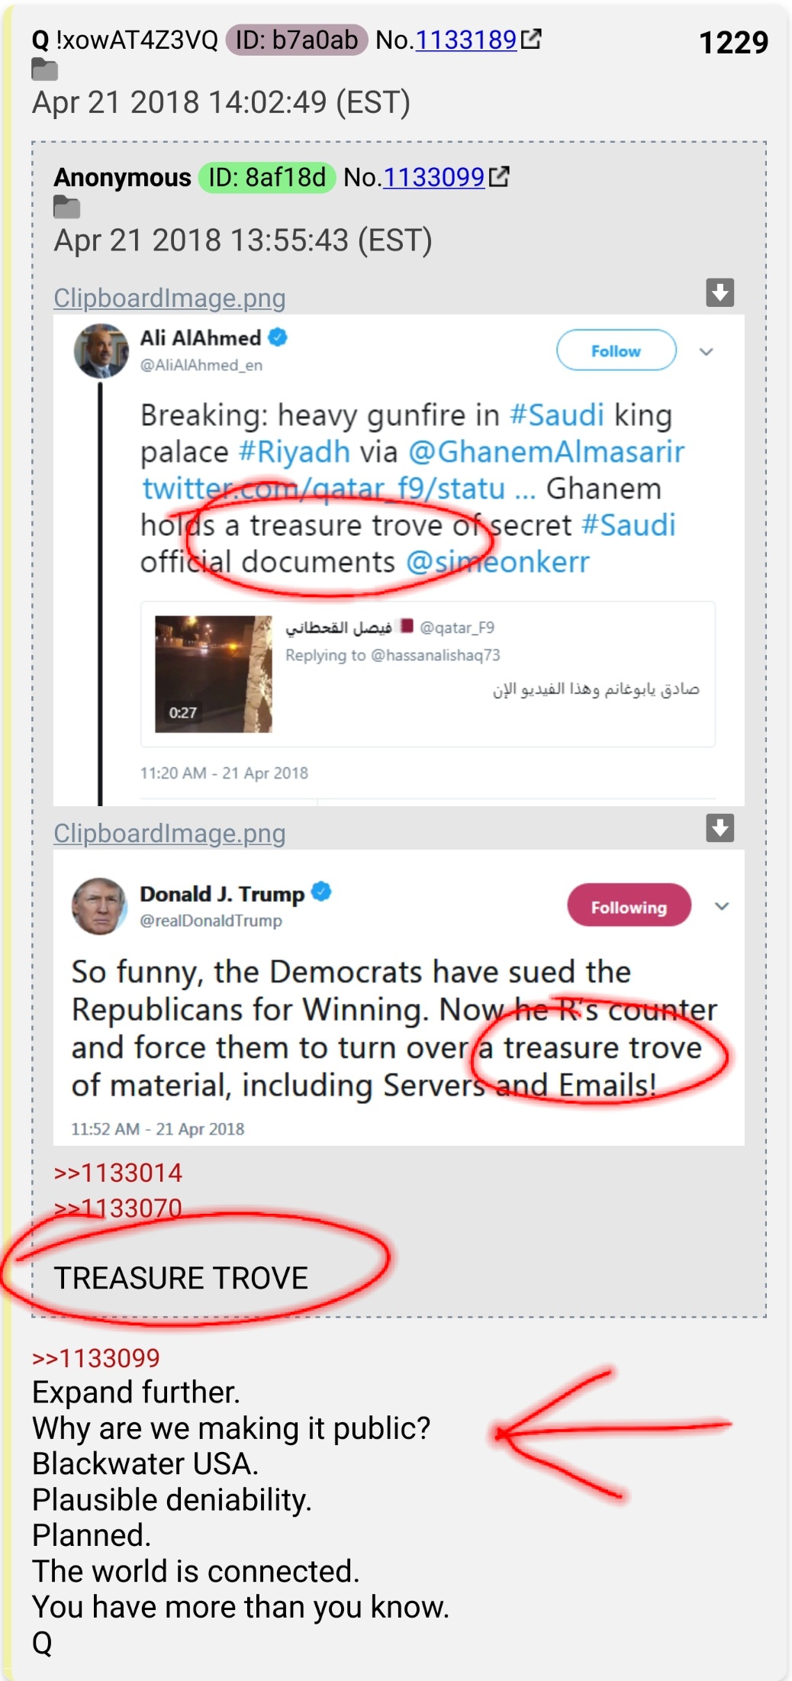This screenshot has width=792, height=1681.
Task: Play the 0:27 embedded video thumbnail
Action: pos(214,674)
